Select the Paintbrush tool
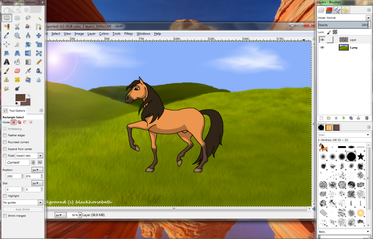 (x=7, y=70)
